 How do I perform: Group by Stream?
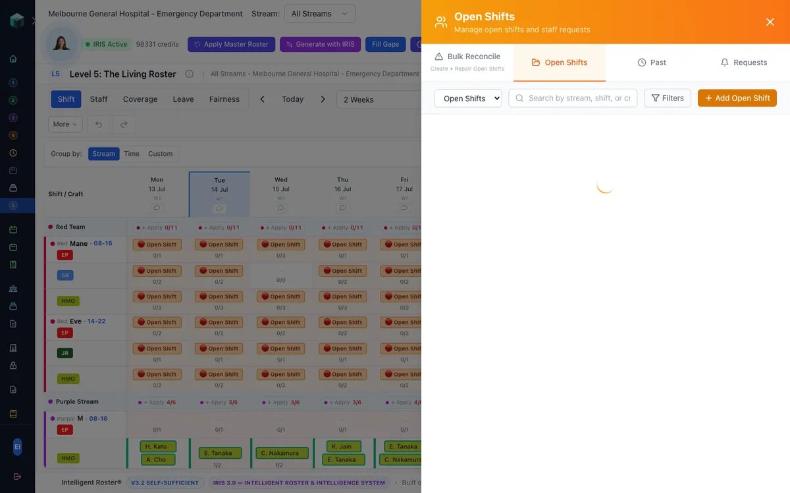click(104, 154)
